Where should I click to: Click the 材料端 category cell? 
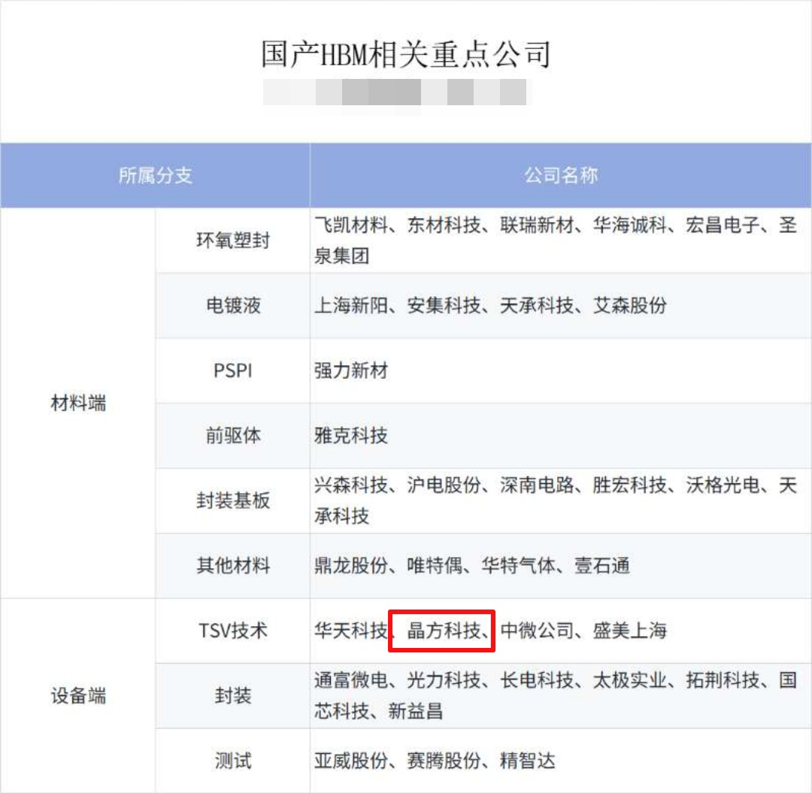(x=78, y=403)
